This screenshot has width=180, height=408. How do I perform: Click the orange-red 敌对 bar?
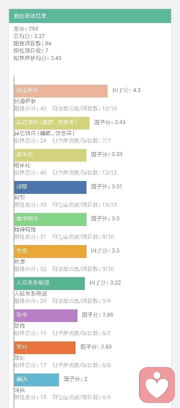44,347
